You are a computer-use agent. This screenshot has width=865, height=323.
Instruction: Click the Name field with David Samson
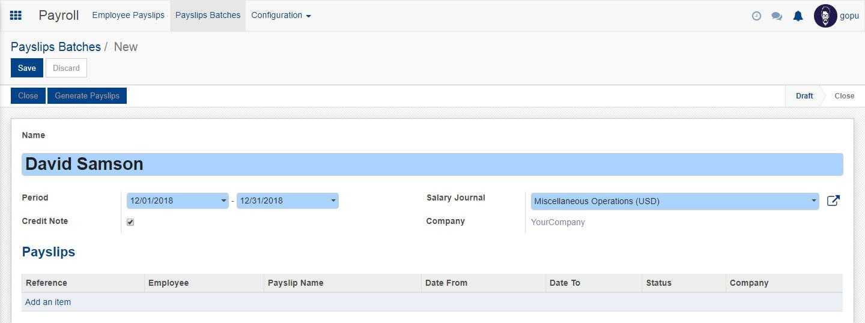pyautogui.click(x=432, y=165)
